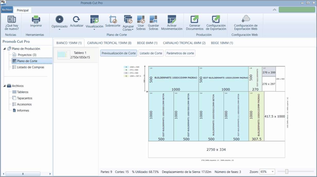Select CARVALHO TROPICAL 15MM (8) tab
Viewport: 317px width, 177px height.
[x=109, y=43]
